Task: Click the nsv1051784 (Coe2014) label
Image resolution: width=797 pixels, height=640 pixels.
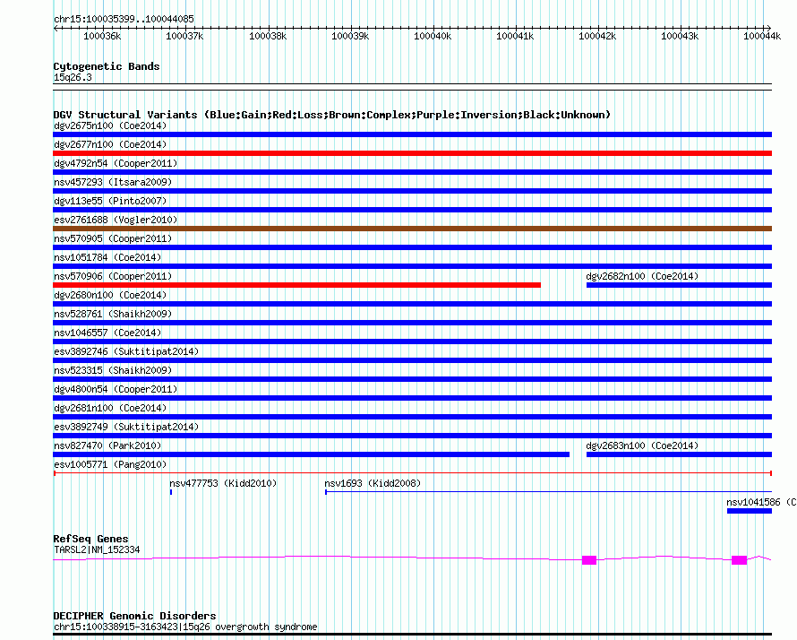Action: coord(107,257)
